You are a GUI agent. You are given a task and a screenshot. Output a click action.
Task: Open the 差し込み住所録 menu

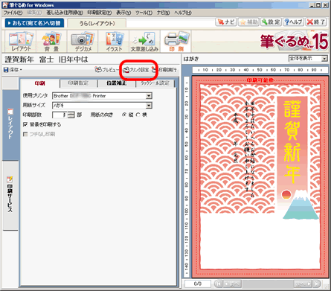(65, 13)
